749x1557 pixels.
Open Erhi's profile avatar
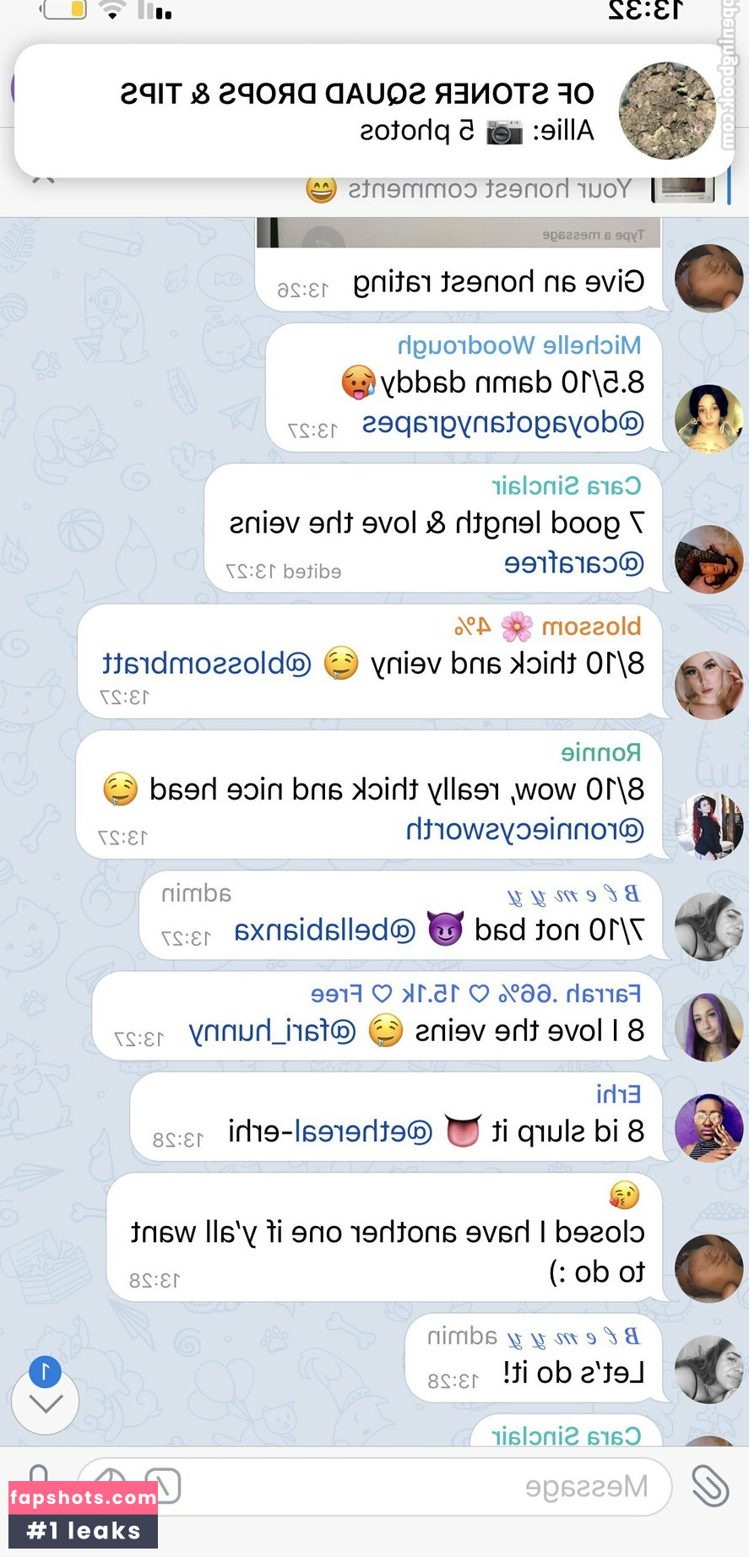point(708,1128)
